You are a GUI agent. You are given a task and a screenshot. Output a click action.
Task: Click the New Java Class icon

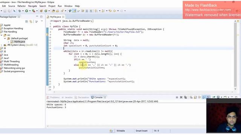(46, 11)
